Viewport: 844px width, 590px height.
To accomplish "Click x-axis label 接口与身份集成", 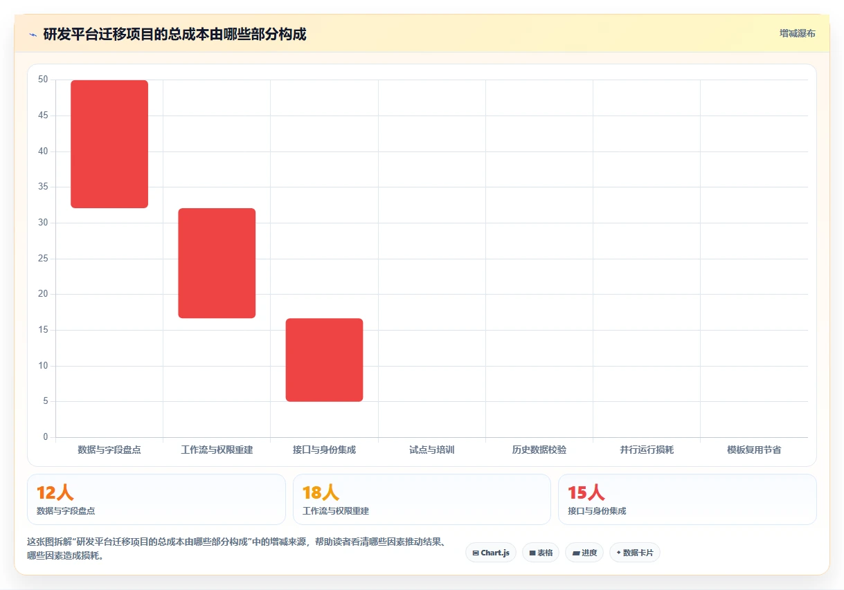I will [324, 450].
